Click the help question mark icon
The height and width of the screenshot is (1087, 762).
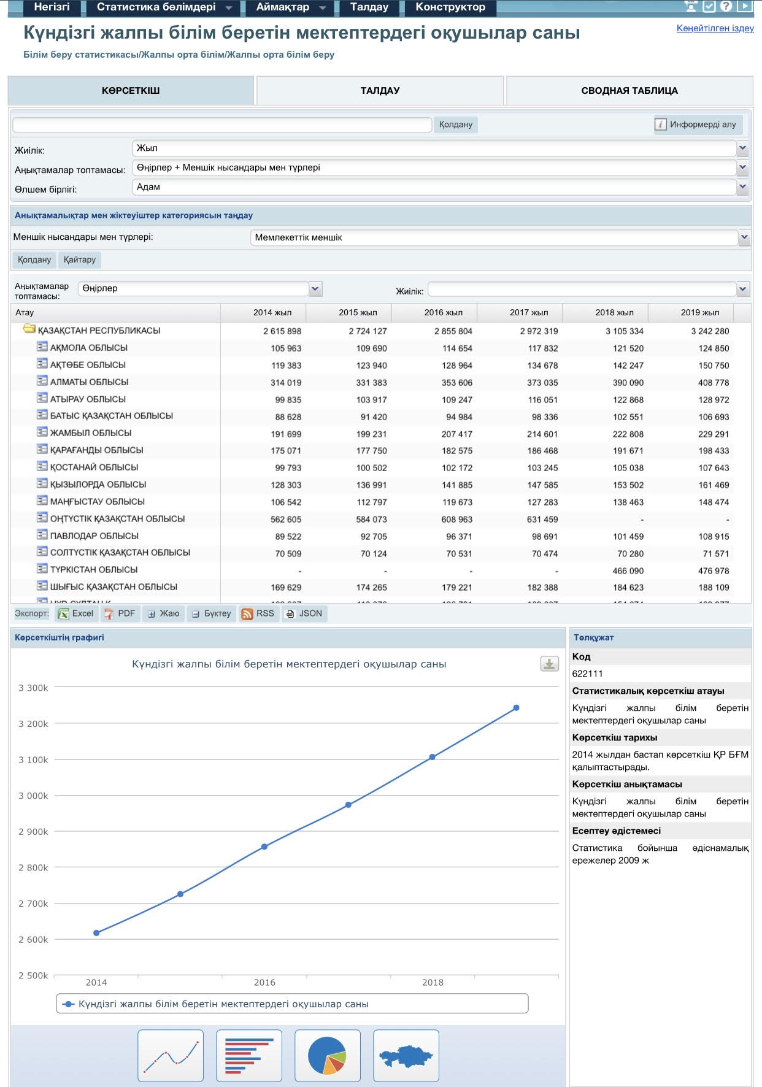[726, 7]
